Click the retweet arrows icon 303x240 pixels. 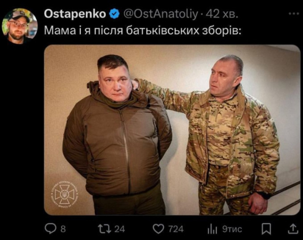104,229
